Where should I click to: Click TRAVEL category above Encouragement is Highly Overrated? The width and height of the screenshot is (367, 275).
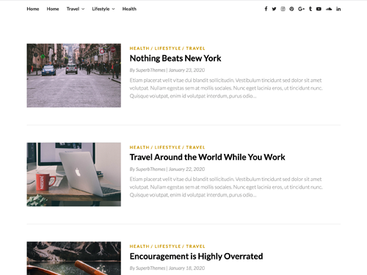point(195,246)
